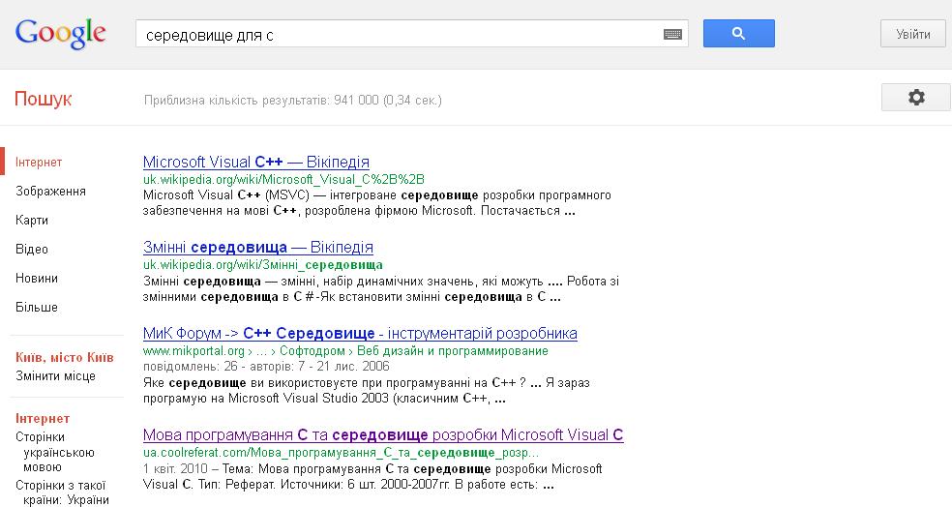Switch to Відео results

(x=32, y=250)
